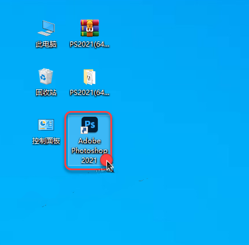Click the 回收站 text label
Viewport: 249px width, 245px height.
[x=46, y=93]
